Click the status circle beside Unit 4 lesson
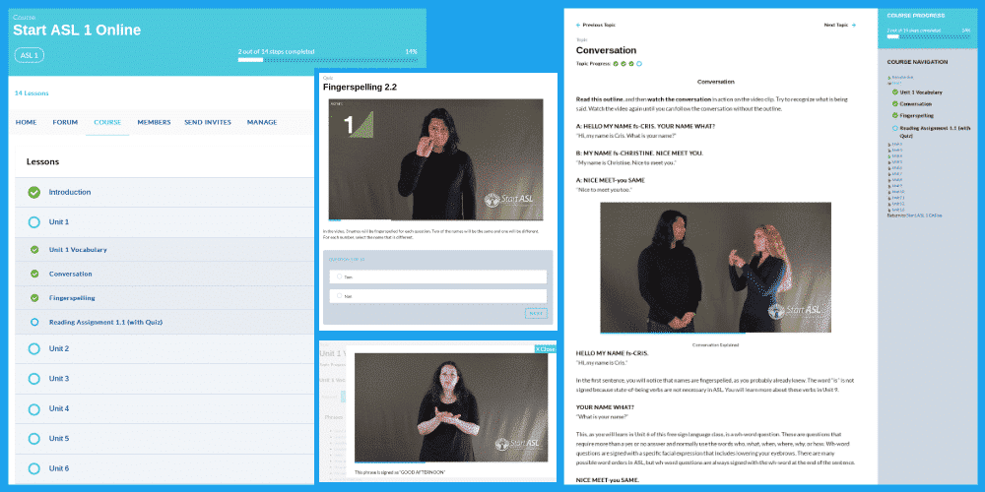Screen dimensions: 985x492 point(34,408)
